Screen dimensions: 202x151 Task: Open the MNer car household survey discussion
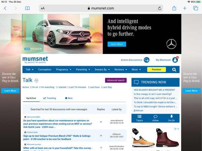coord(58,149)
